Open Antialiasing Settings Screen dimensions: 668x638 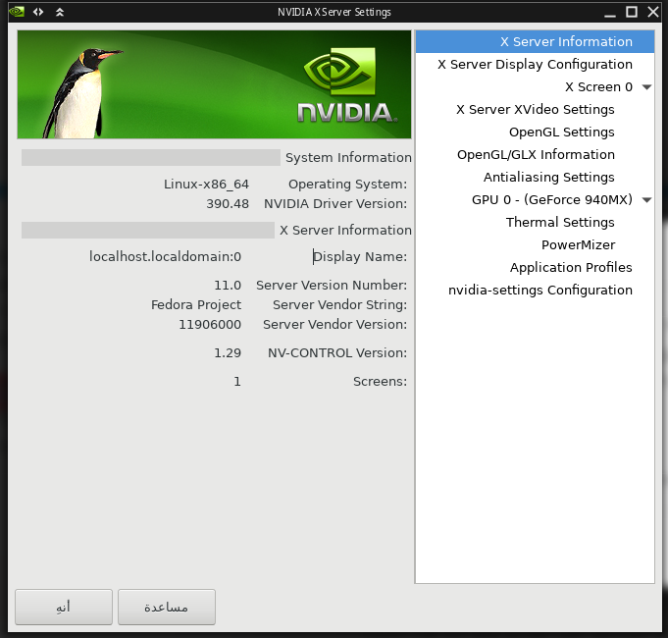(x=548, y=178)
